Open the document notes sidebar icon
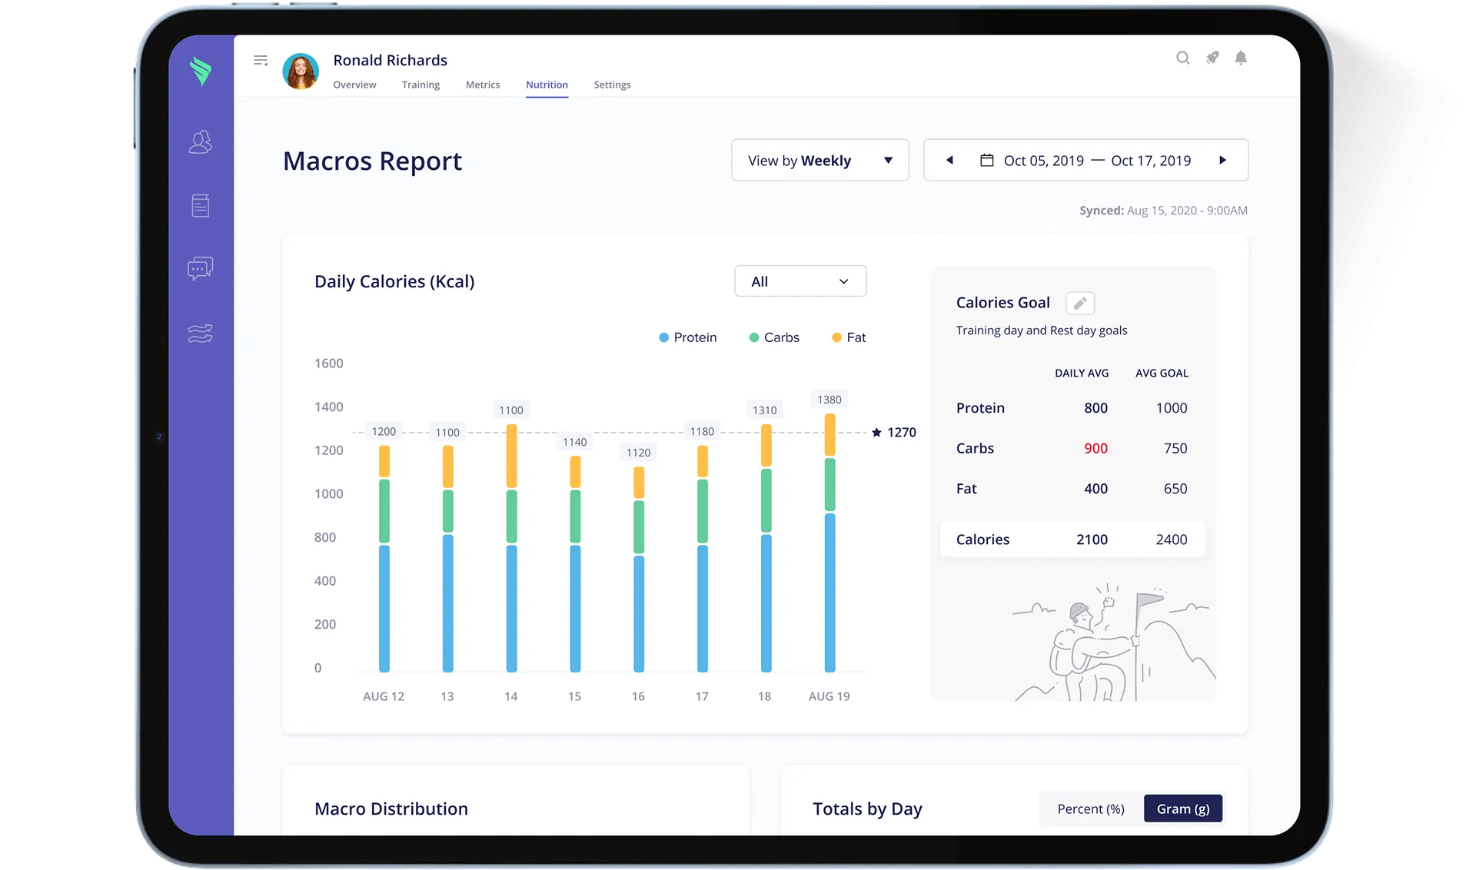 pos(201,205)
